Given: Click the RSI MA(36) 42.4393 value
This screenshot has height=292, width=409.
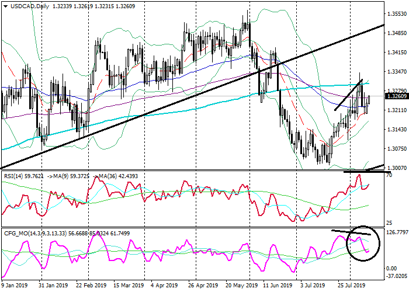Looking at the screenshot, I should [116, 176].
